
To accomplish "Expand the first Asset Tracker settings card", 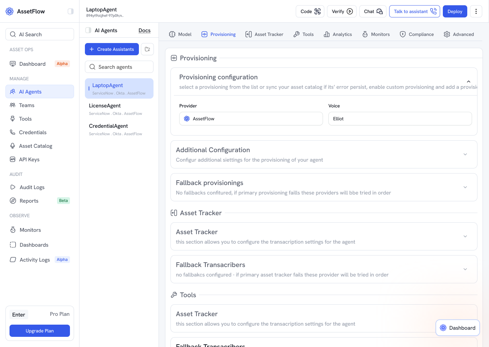I will [465, 237].
